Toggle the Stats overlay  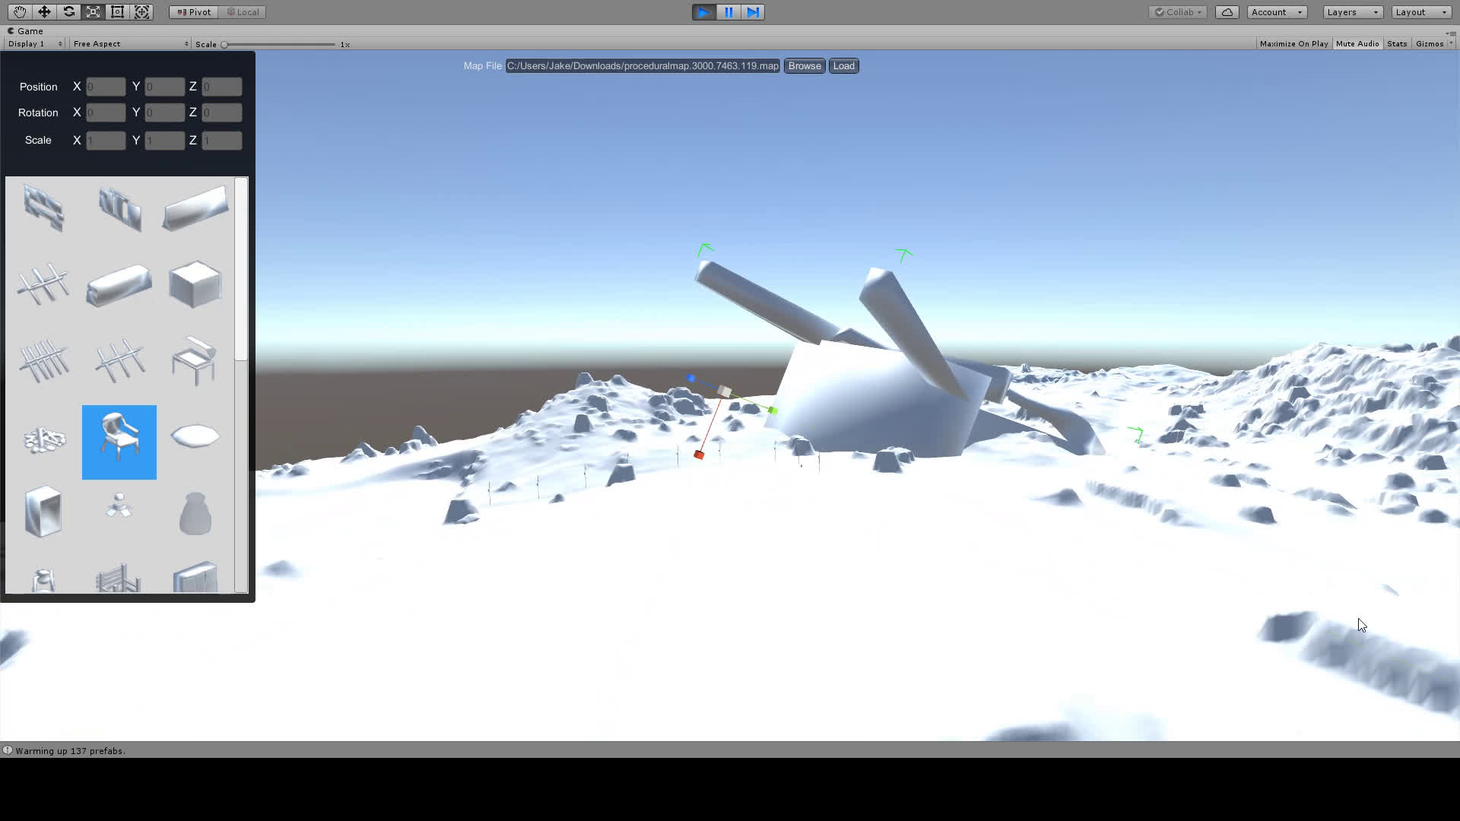(x=1397, y=44)
